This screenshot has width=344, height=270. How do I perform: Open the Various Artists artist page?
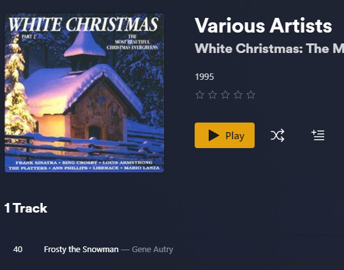[263, 26]
